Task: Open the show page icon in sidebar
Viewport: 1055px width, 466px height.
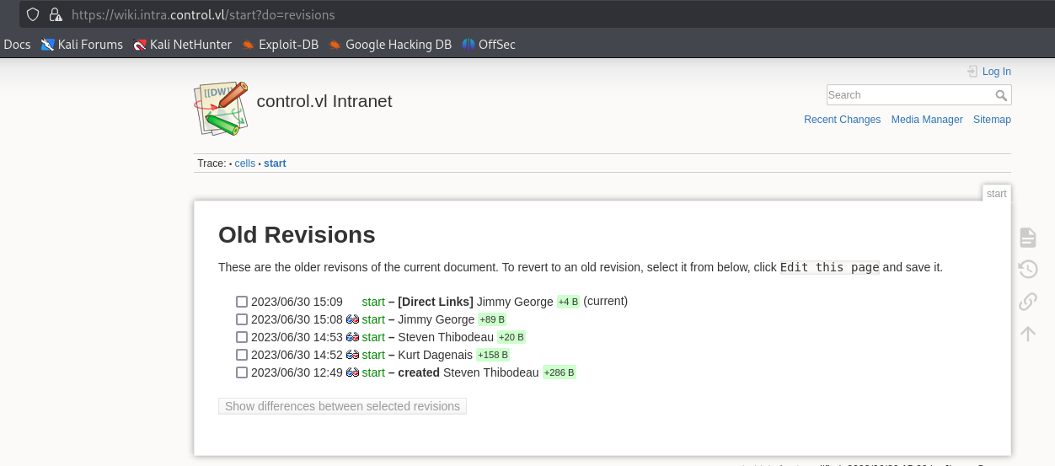Action: click(x=1027, y=238)
